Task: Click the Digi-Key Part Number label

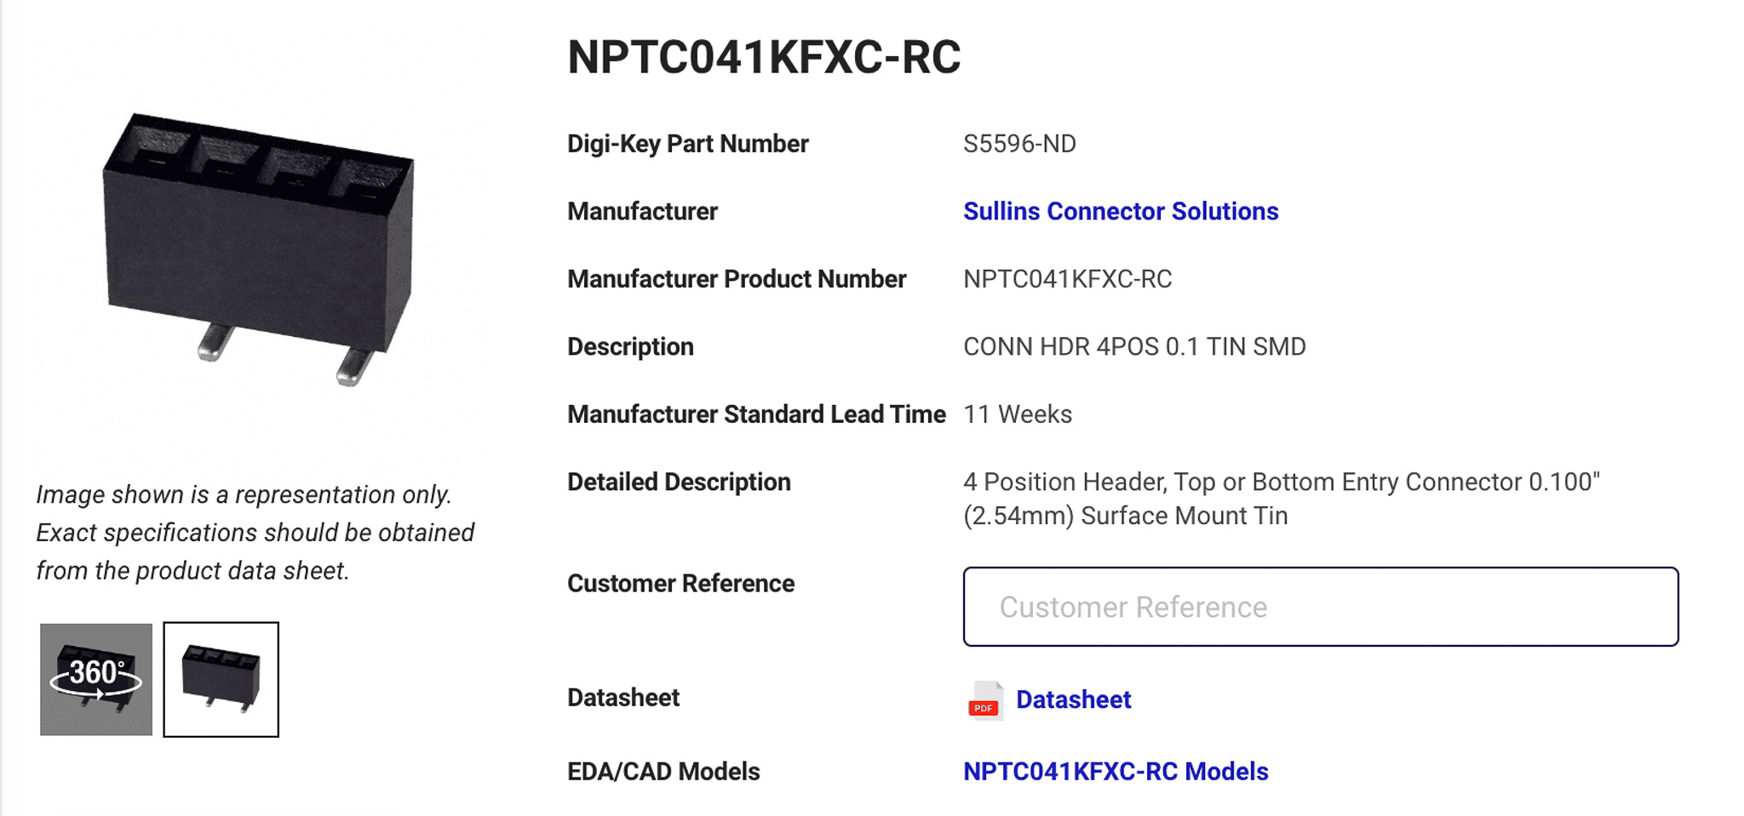Action: pyautogui.click(x=687, y=144)
